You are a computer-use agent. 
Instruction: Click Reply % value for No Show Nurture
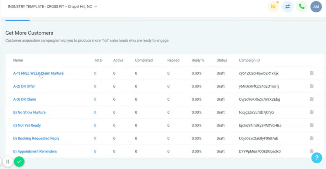(x=196, y=112)
